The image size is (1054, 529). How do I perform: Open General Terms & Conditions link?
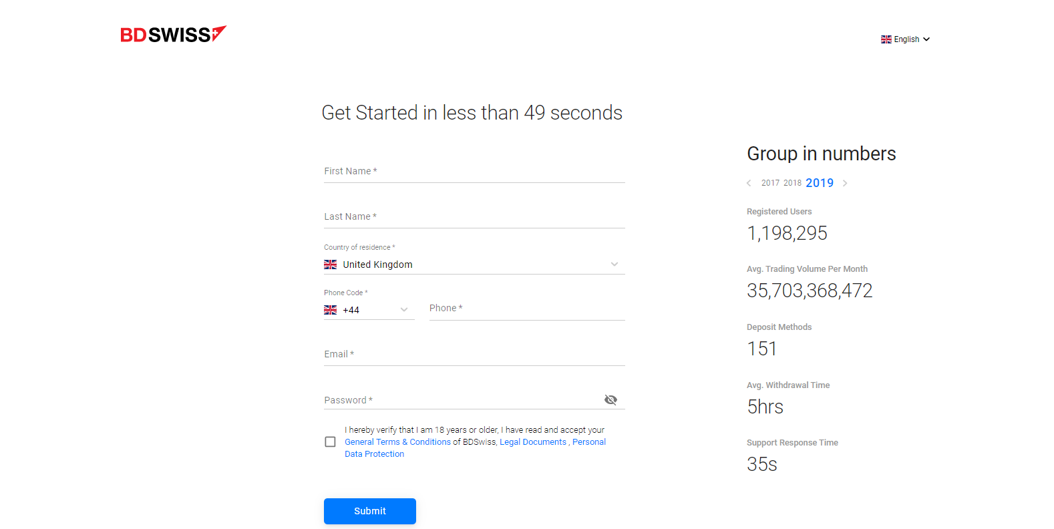[397, 442]
